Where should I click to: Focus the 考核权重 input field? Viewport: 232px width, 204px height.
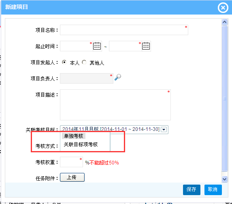point(71,162)
